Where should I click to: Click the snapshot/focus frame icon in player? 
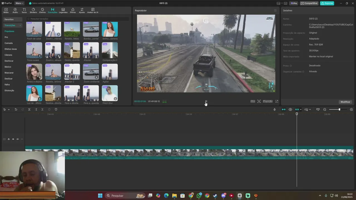[x=259, y=101]
